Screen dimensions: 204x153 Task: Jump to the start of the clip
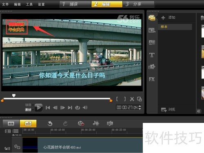48,108
